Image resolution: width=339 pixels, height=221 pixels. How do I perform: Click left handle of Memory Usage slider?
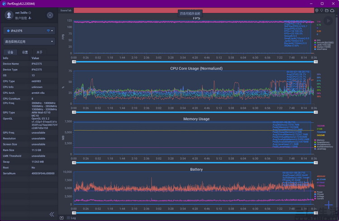pos(74,163)
